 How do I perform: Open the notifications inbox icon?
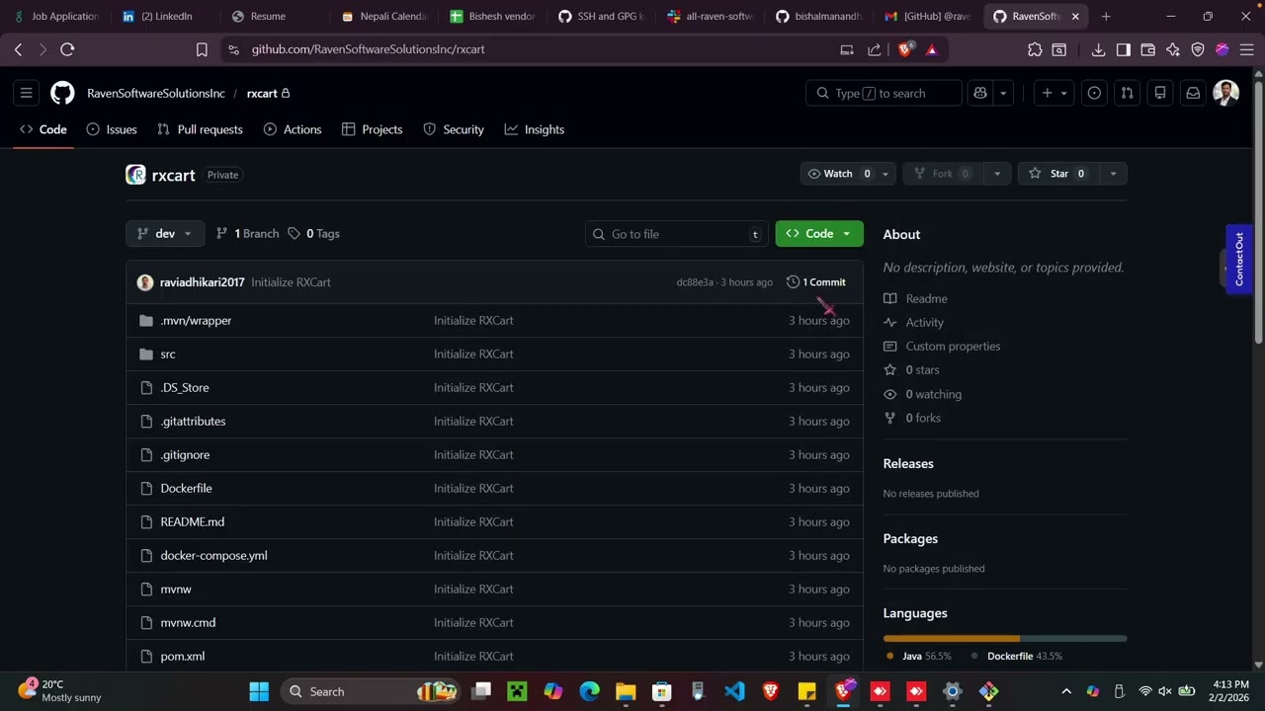point(1193,93)
